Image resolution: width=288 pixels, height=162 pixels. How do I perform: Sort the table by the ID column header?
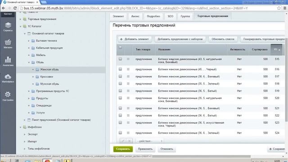tap(276, 49)
